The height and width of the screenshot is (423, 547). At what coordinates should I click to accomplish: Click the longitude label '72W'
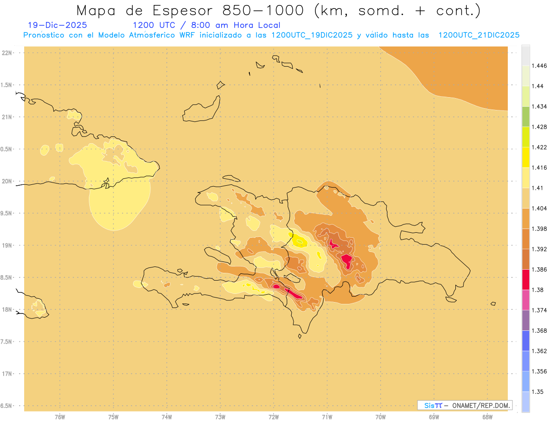[x=273, y=417]
